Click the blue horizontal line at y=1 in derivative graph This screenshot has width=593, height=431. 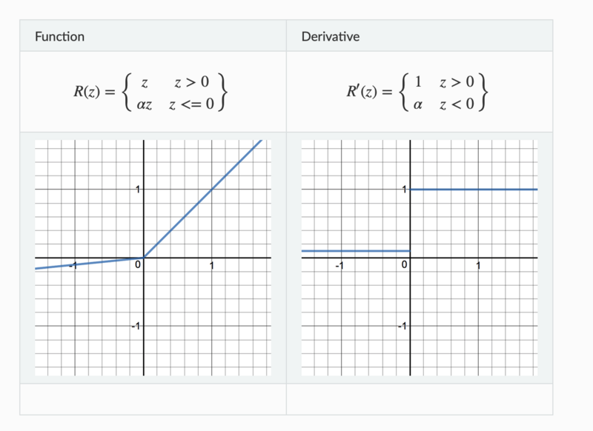[x=474, y=190]
